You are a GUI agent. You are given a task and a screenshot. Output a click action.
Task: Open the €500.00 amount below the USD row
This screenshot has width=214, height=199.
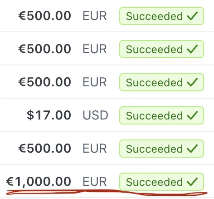tap(44, 149)
